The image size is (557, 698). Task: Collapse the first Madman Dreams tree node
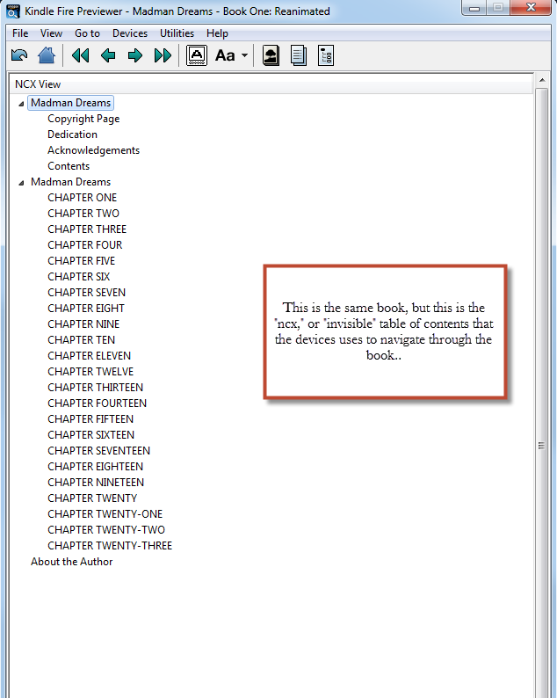21,104
